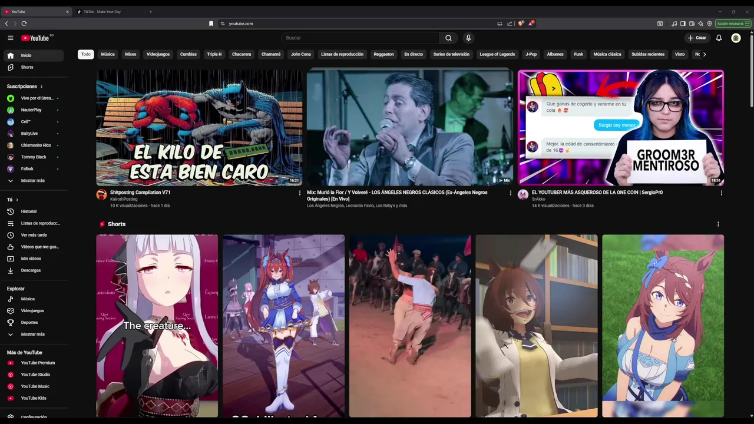Open Mis videos
The width and height of the screenshot is (754, 424).
32,259
